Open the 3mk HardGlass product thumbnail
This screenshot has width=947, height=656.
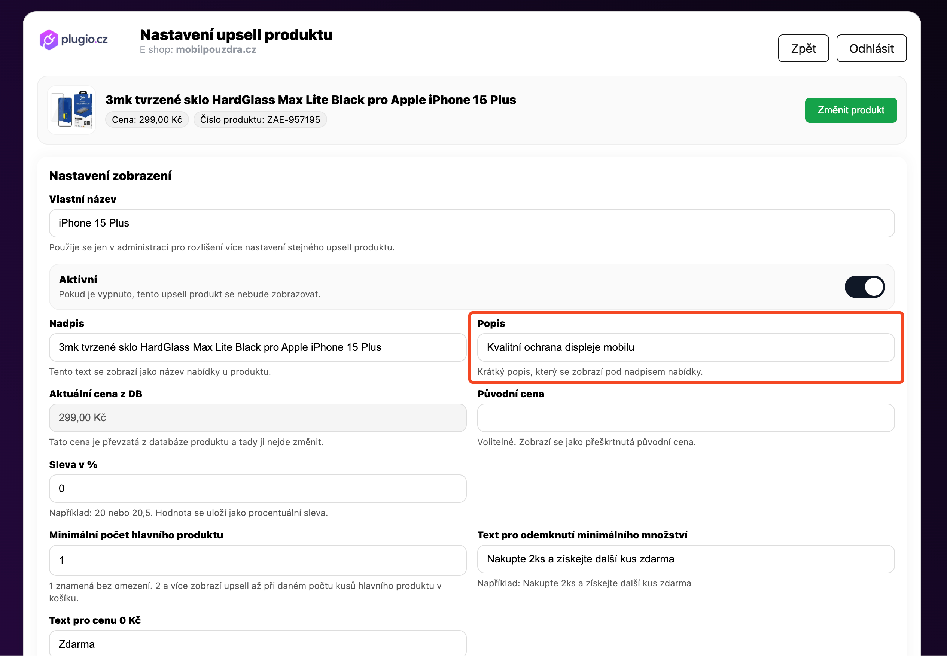(x=72, y=110)
